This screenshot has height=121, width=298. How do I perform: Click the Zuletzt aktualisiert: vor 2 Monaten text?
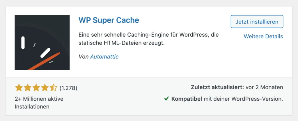pyautogui.click(x=237, y=87)
